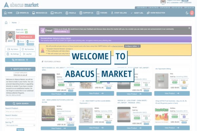The image size is (197, 131).
Task: Click the Admin avatar in the sidebar
Action: pyautogui.click(x=10, y=37)
